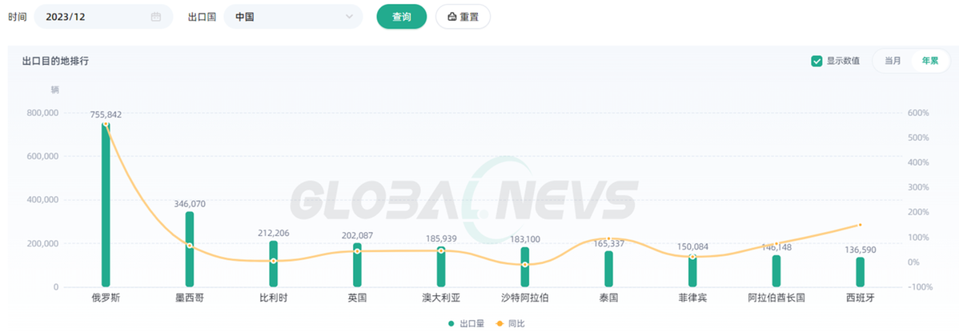The image size is (959, 336).
Task: Click the 755,842 value label
Action: click(106, 114)
